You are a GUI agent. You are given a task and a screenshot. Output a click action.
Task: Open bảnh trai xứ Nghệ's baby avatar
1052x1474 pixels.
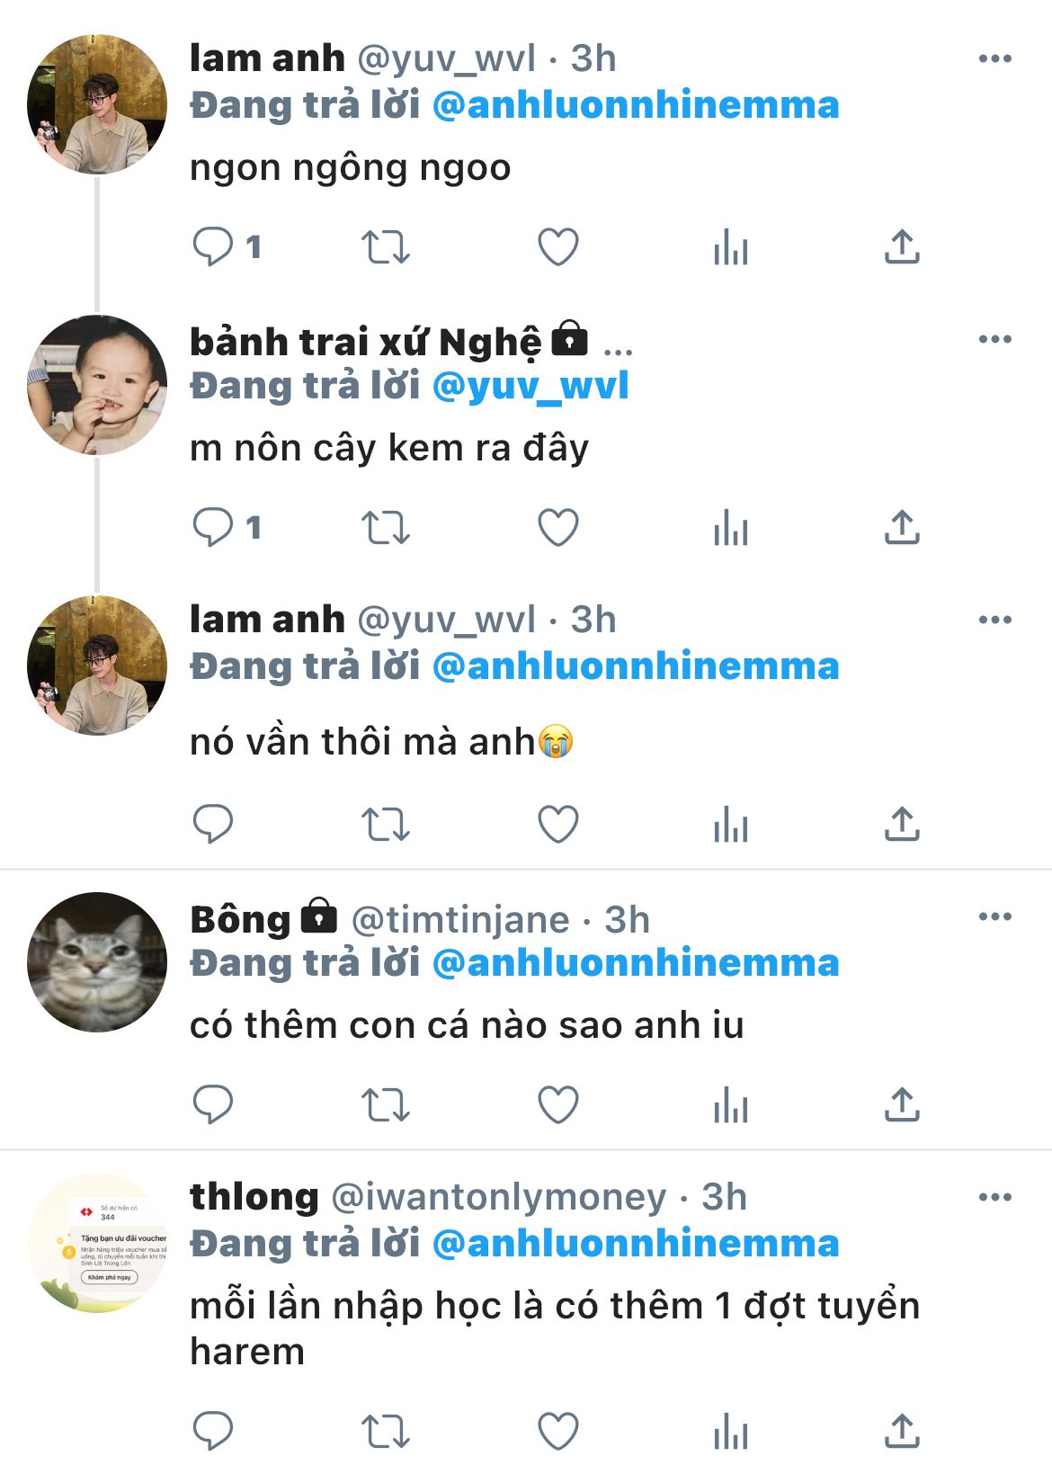97,385
